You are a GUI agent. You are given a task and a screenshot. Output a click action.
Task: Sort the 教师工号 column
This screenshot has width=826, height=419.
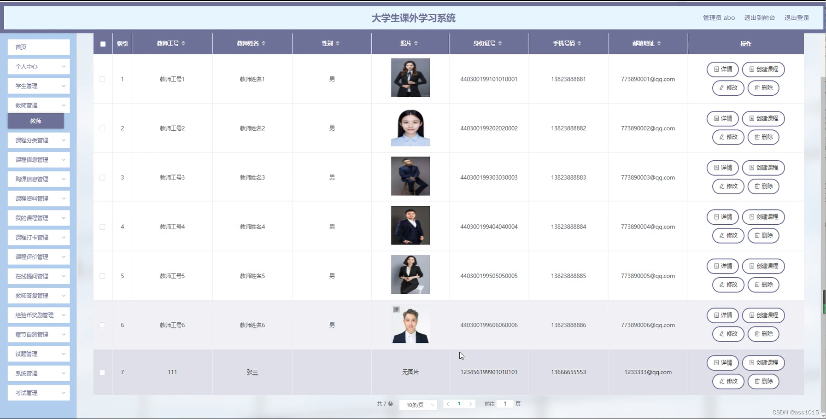click(x=184, y=43)
